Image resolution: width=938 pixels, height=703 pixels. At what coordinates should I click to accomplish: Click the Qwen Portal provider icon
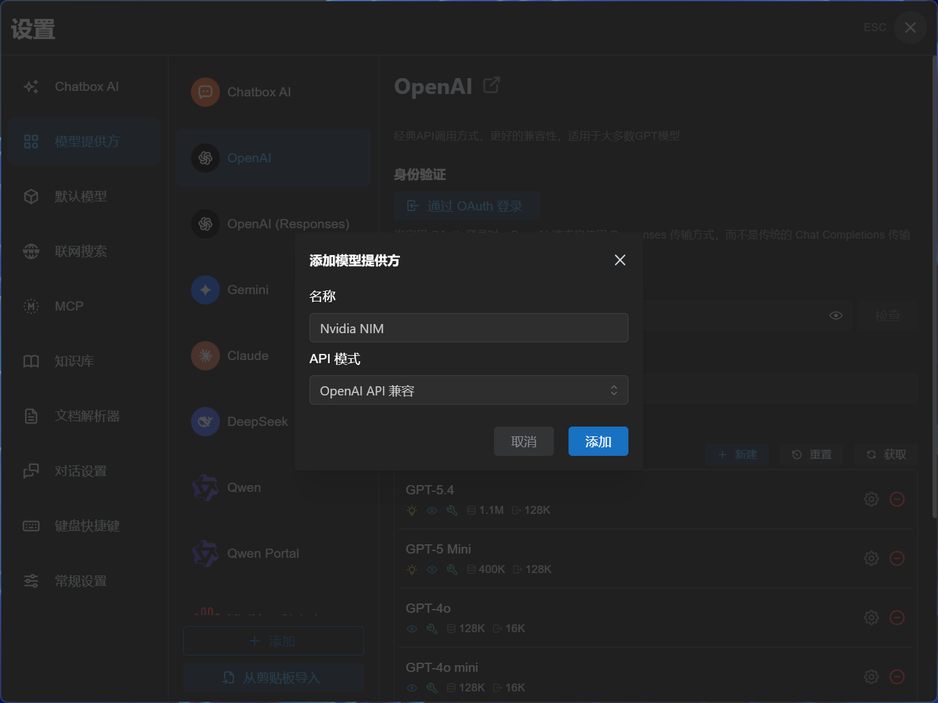205,553
